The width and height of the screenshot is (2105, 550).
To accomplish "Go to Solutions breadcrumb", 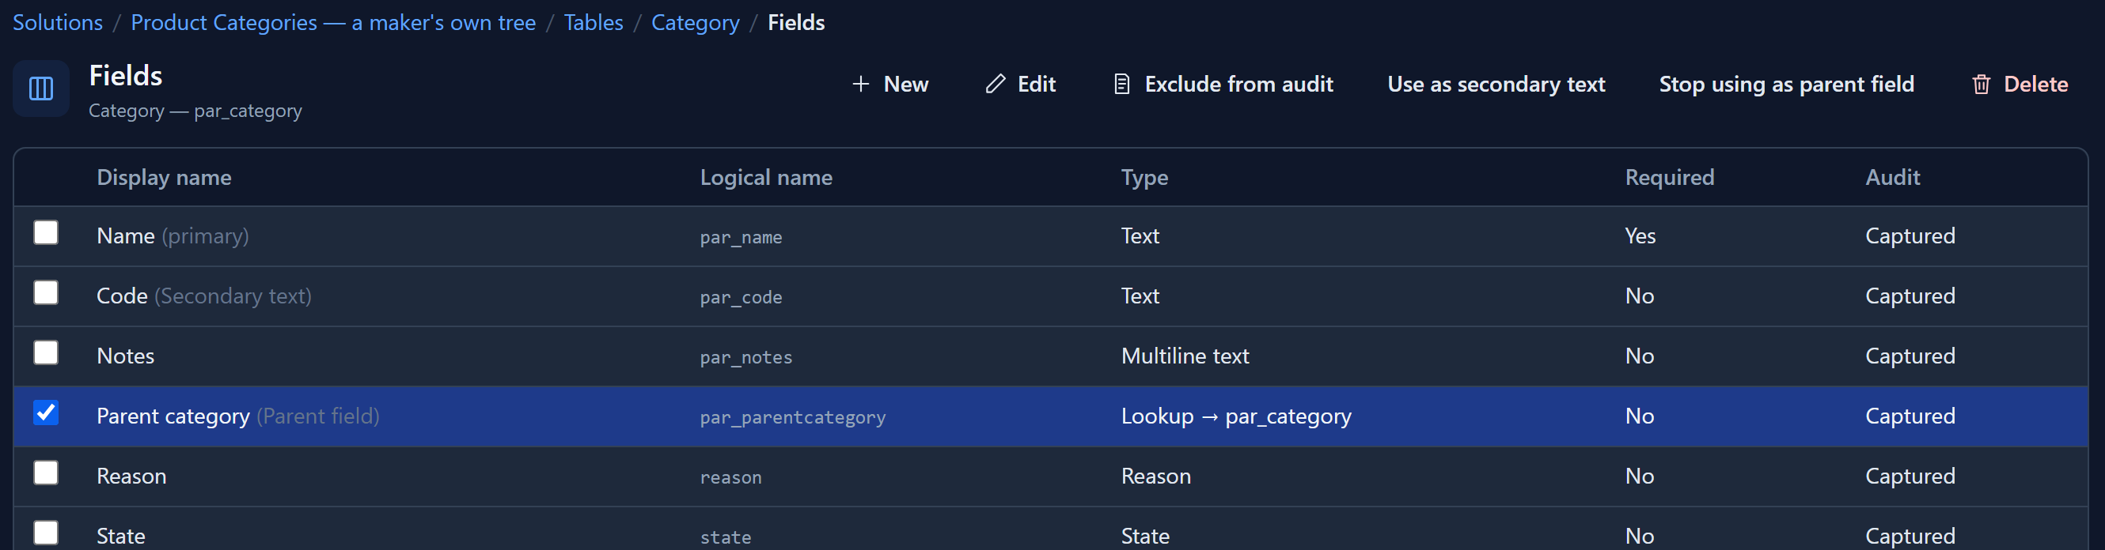I will 58,23.
